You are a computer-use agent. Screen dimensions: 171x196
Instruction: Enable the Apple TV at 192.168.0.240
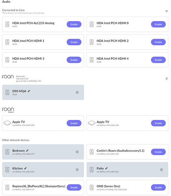(74, 123)
